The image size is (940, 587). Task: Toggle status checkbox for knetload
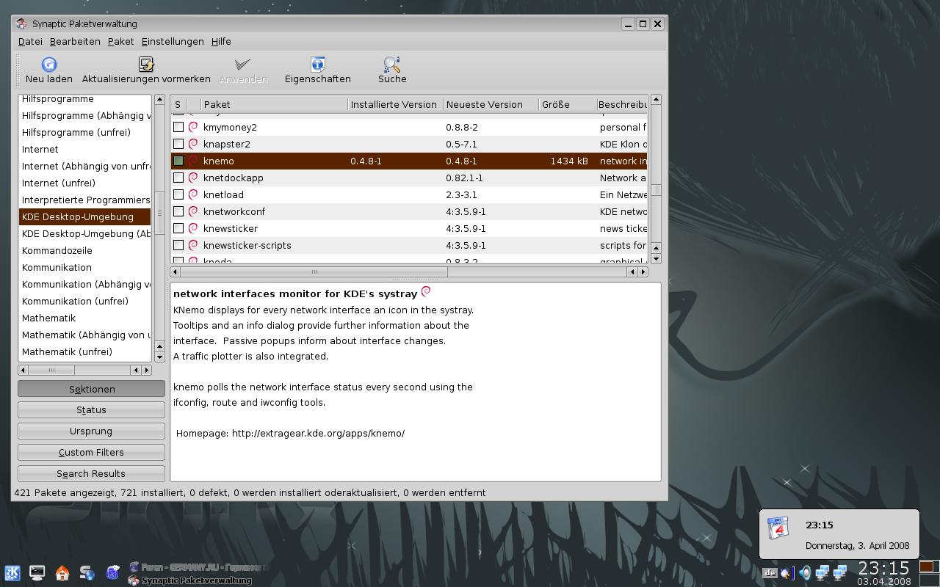178,194
